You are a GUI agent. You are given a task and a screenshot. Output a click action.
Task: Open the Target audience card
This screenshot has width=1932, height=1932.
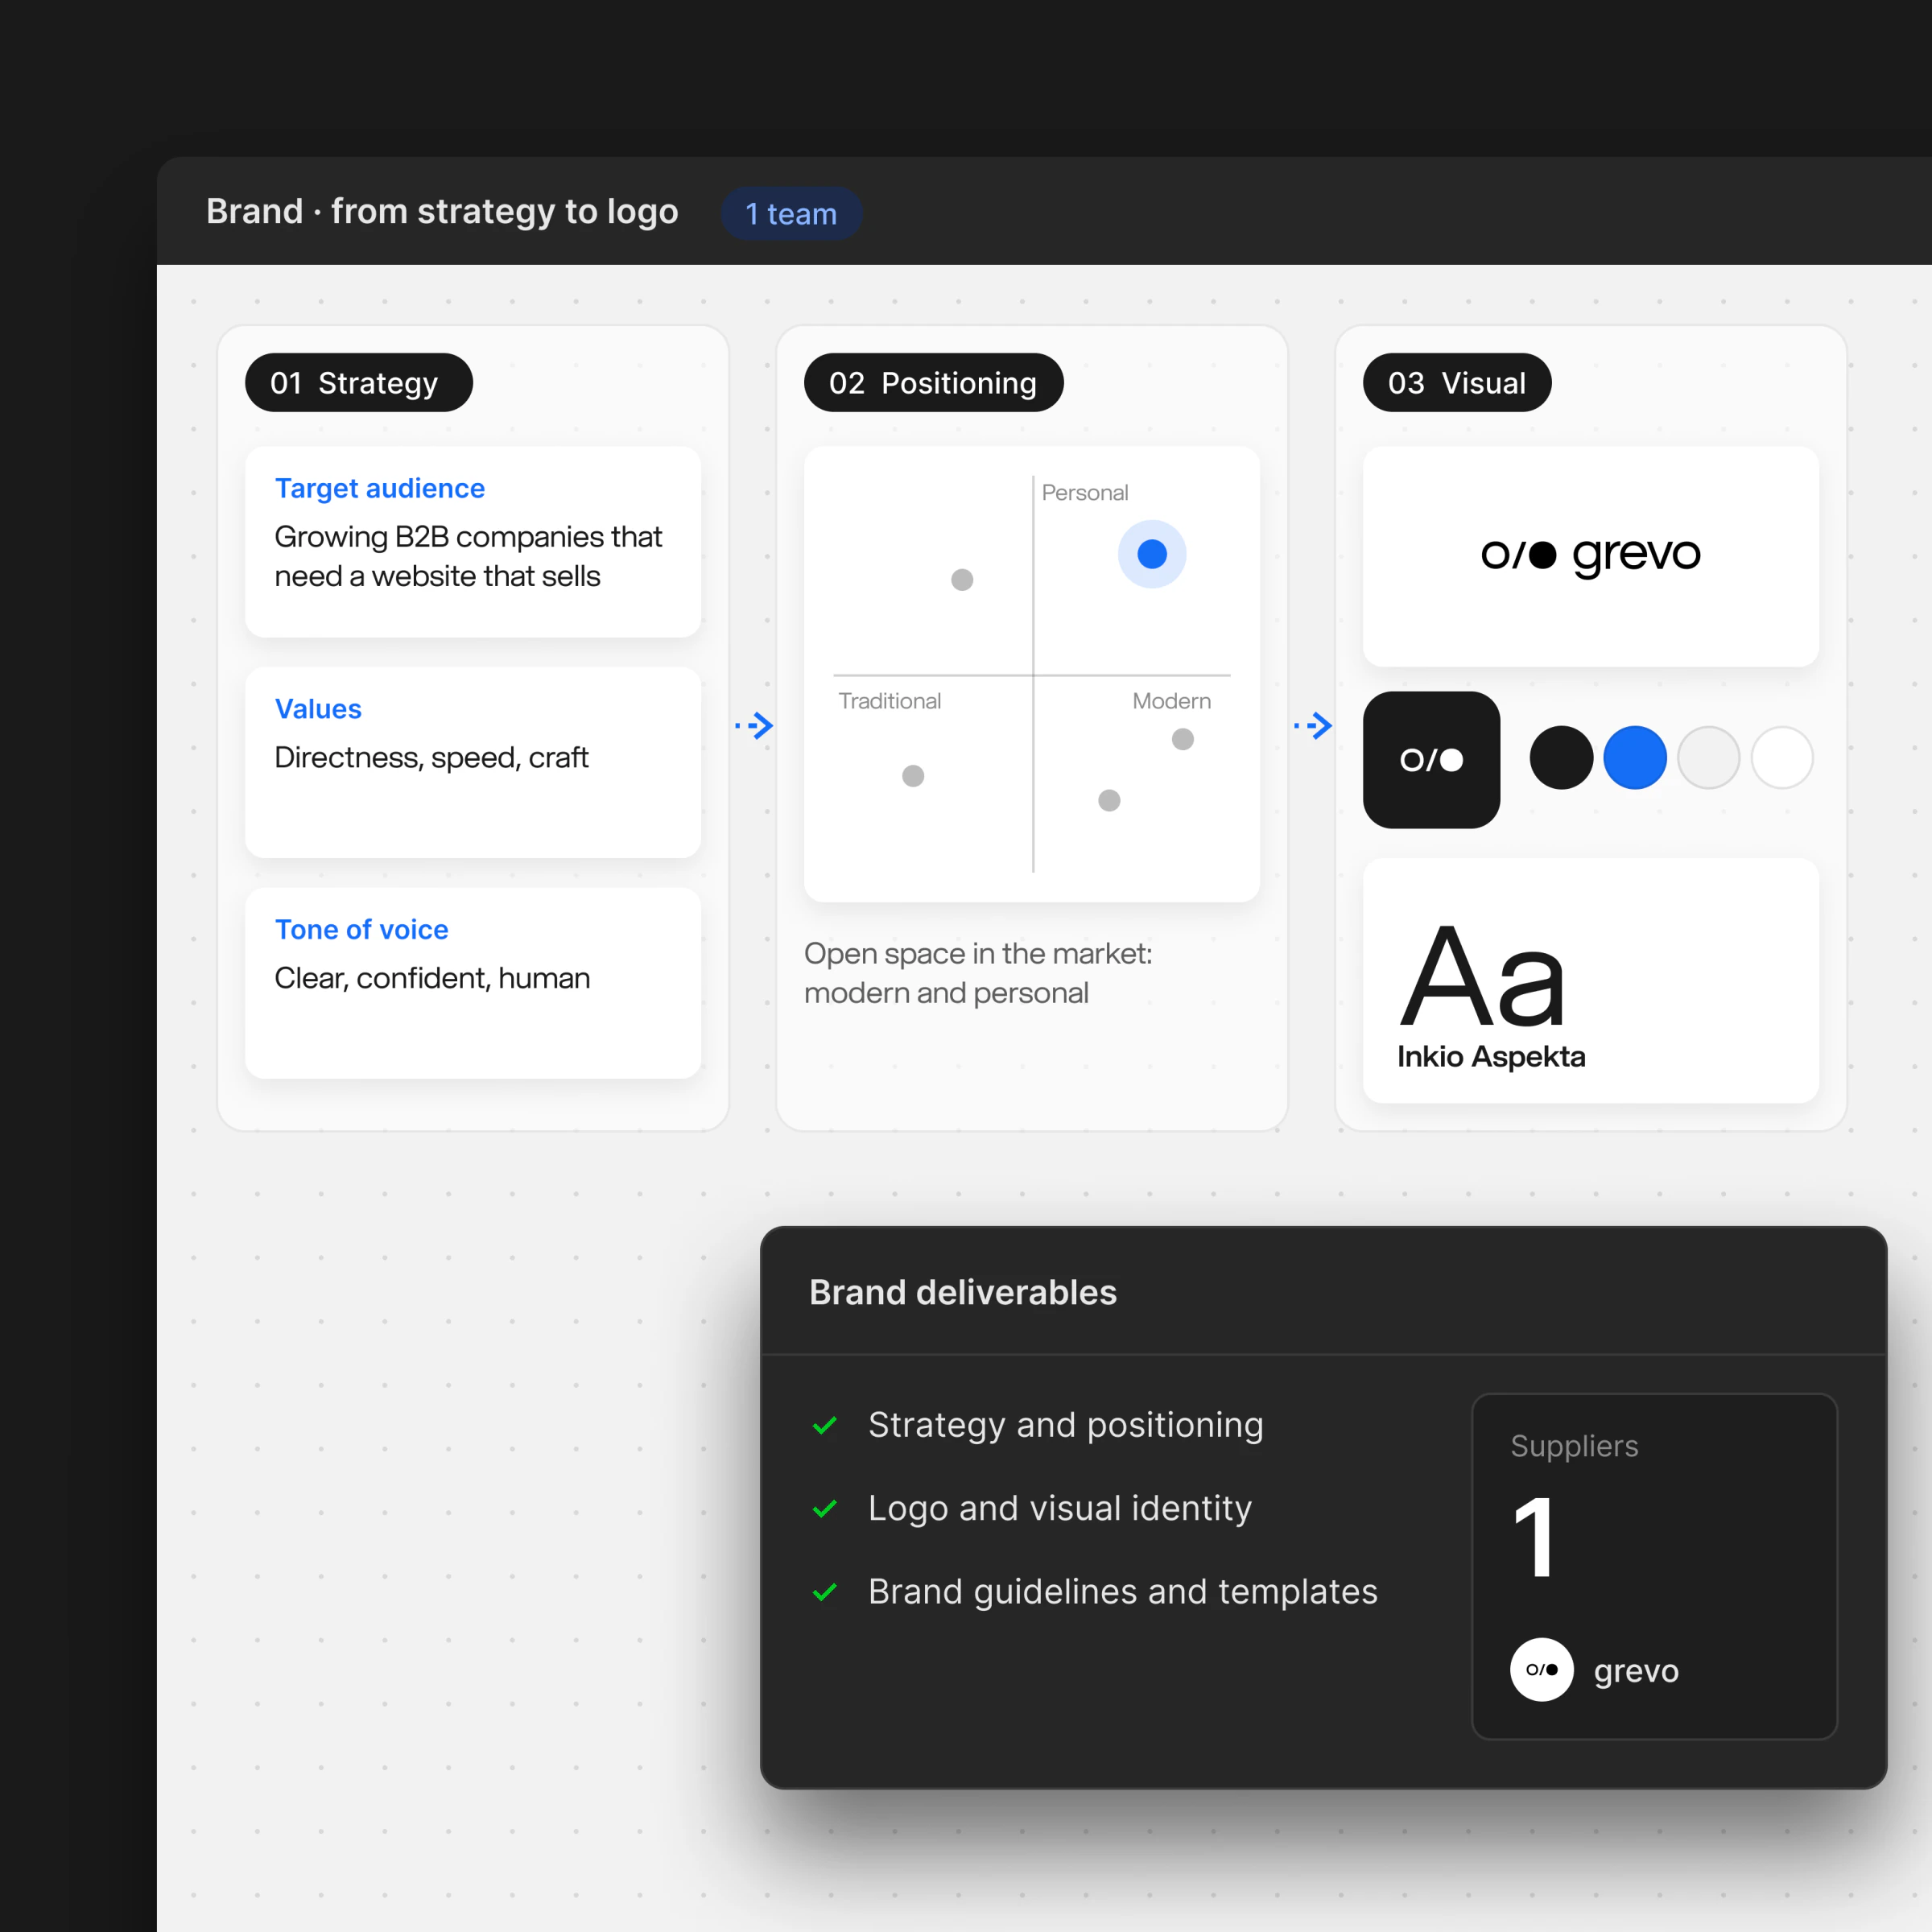473,542
